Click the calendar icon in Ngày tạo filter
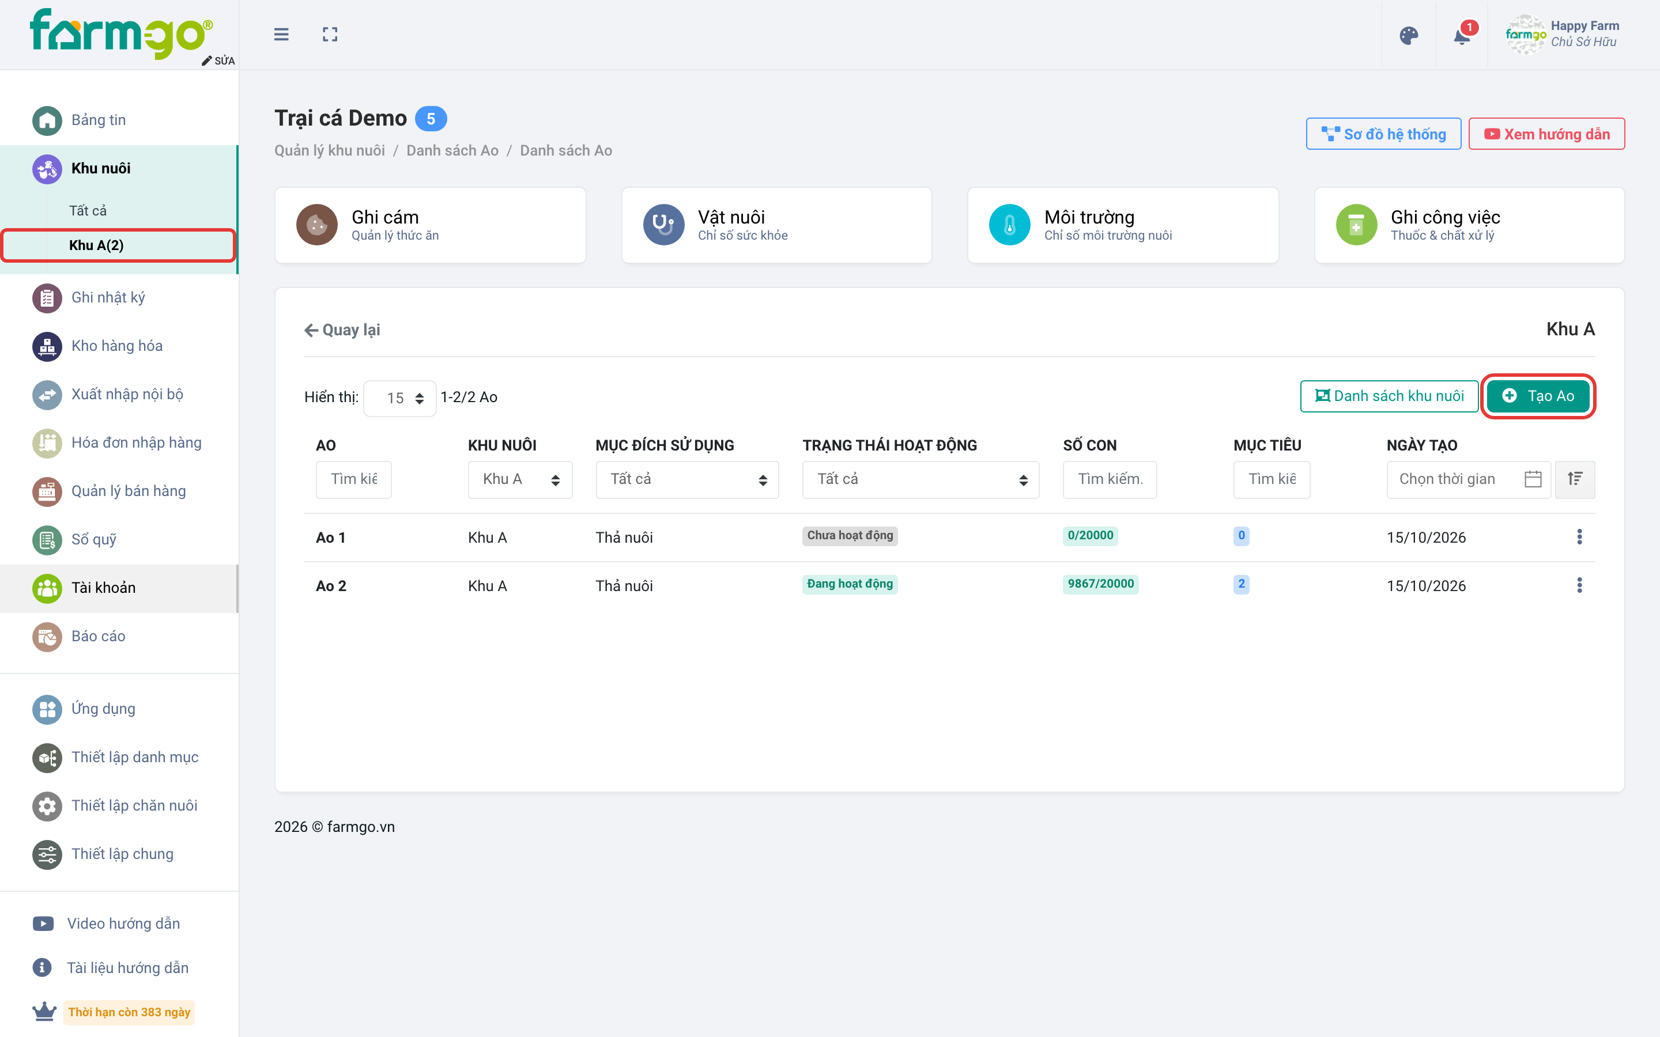Screen dimensions: 1660x1037 pos(1533,479)
